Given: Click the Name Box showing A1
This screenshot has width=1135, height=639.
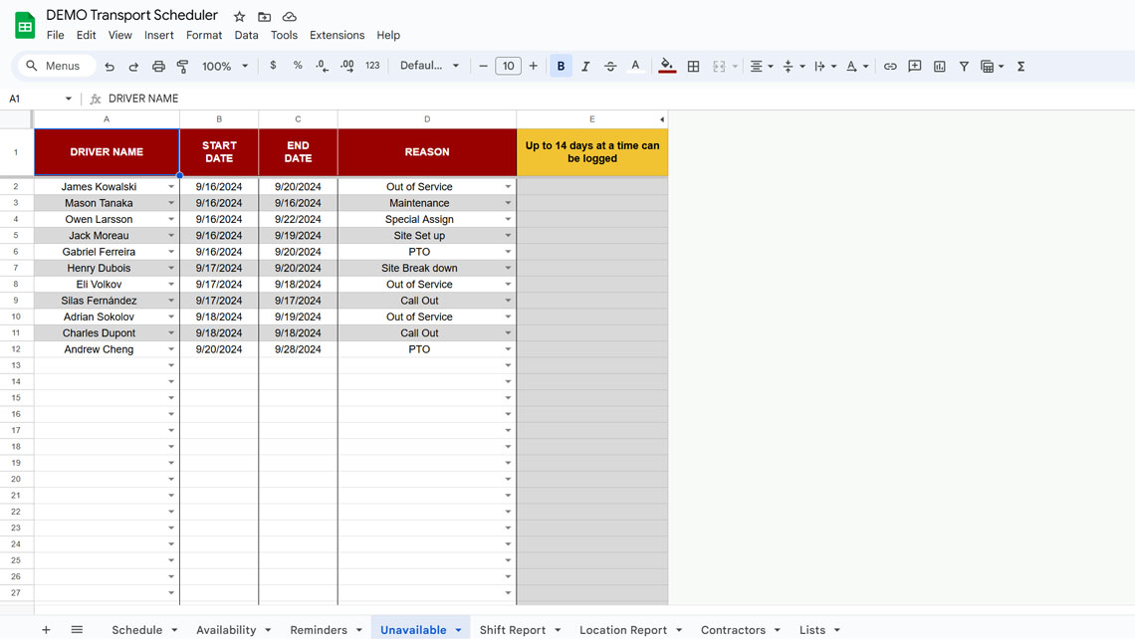Looking at the screenshot, I should pyautogui.click(x=40, y=99).
